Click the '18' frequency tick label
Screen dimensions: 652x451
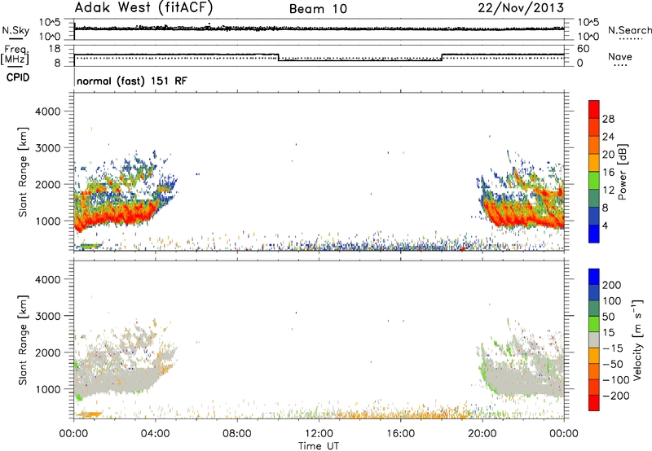click(55, 49)
